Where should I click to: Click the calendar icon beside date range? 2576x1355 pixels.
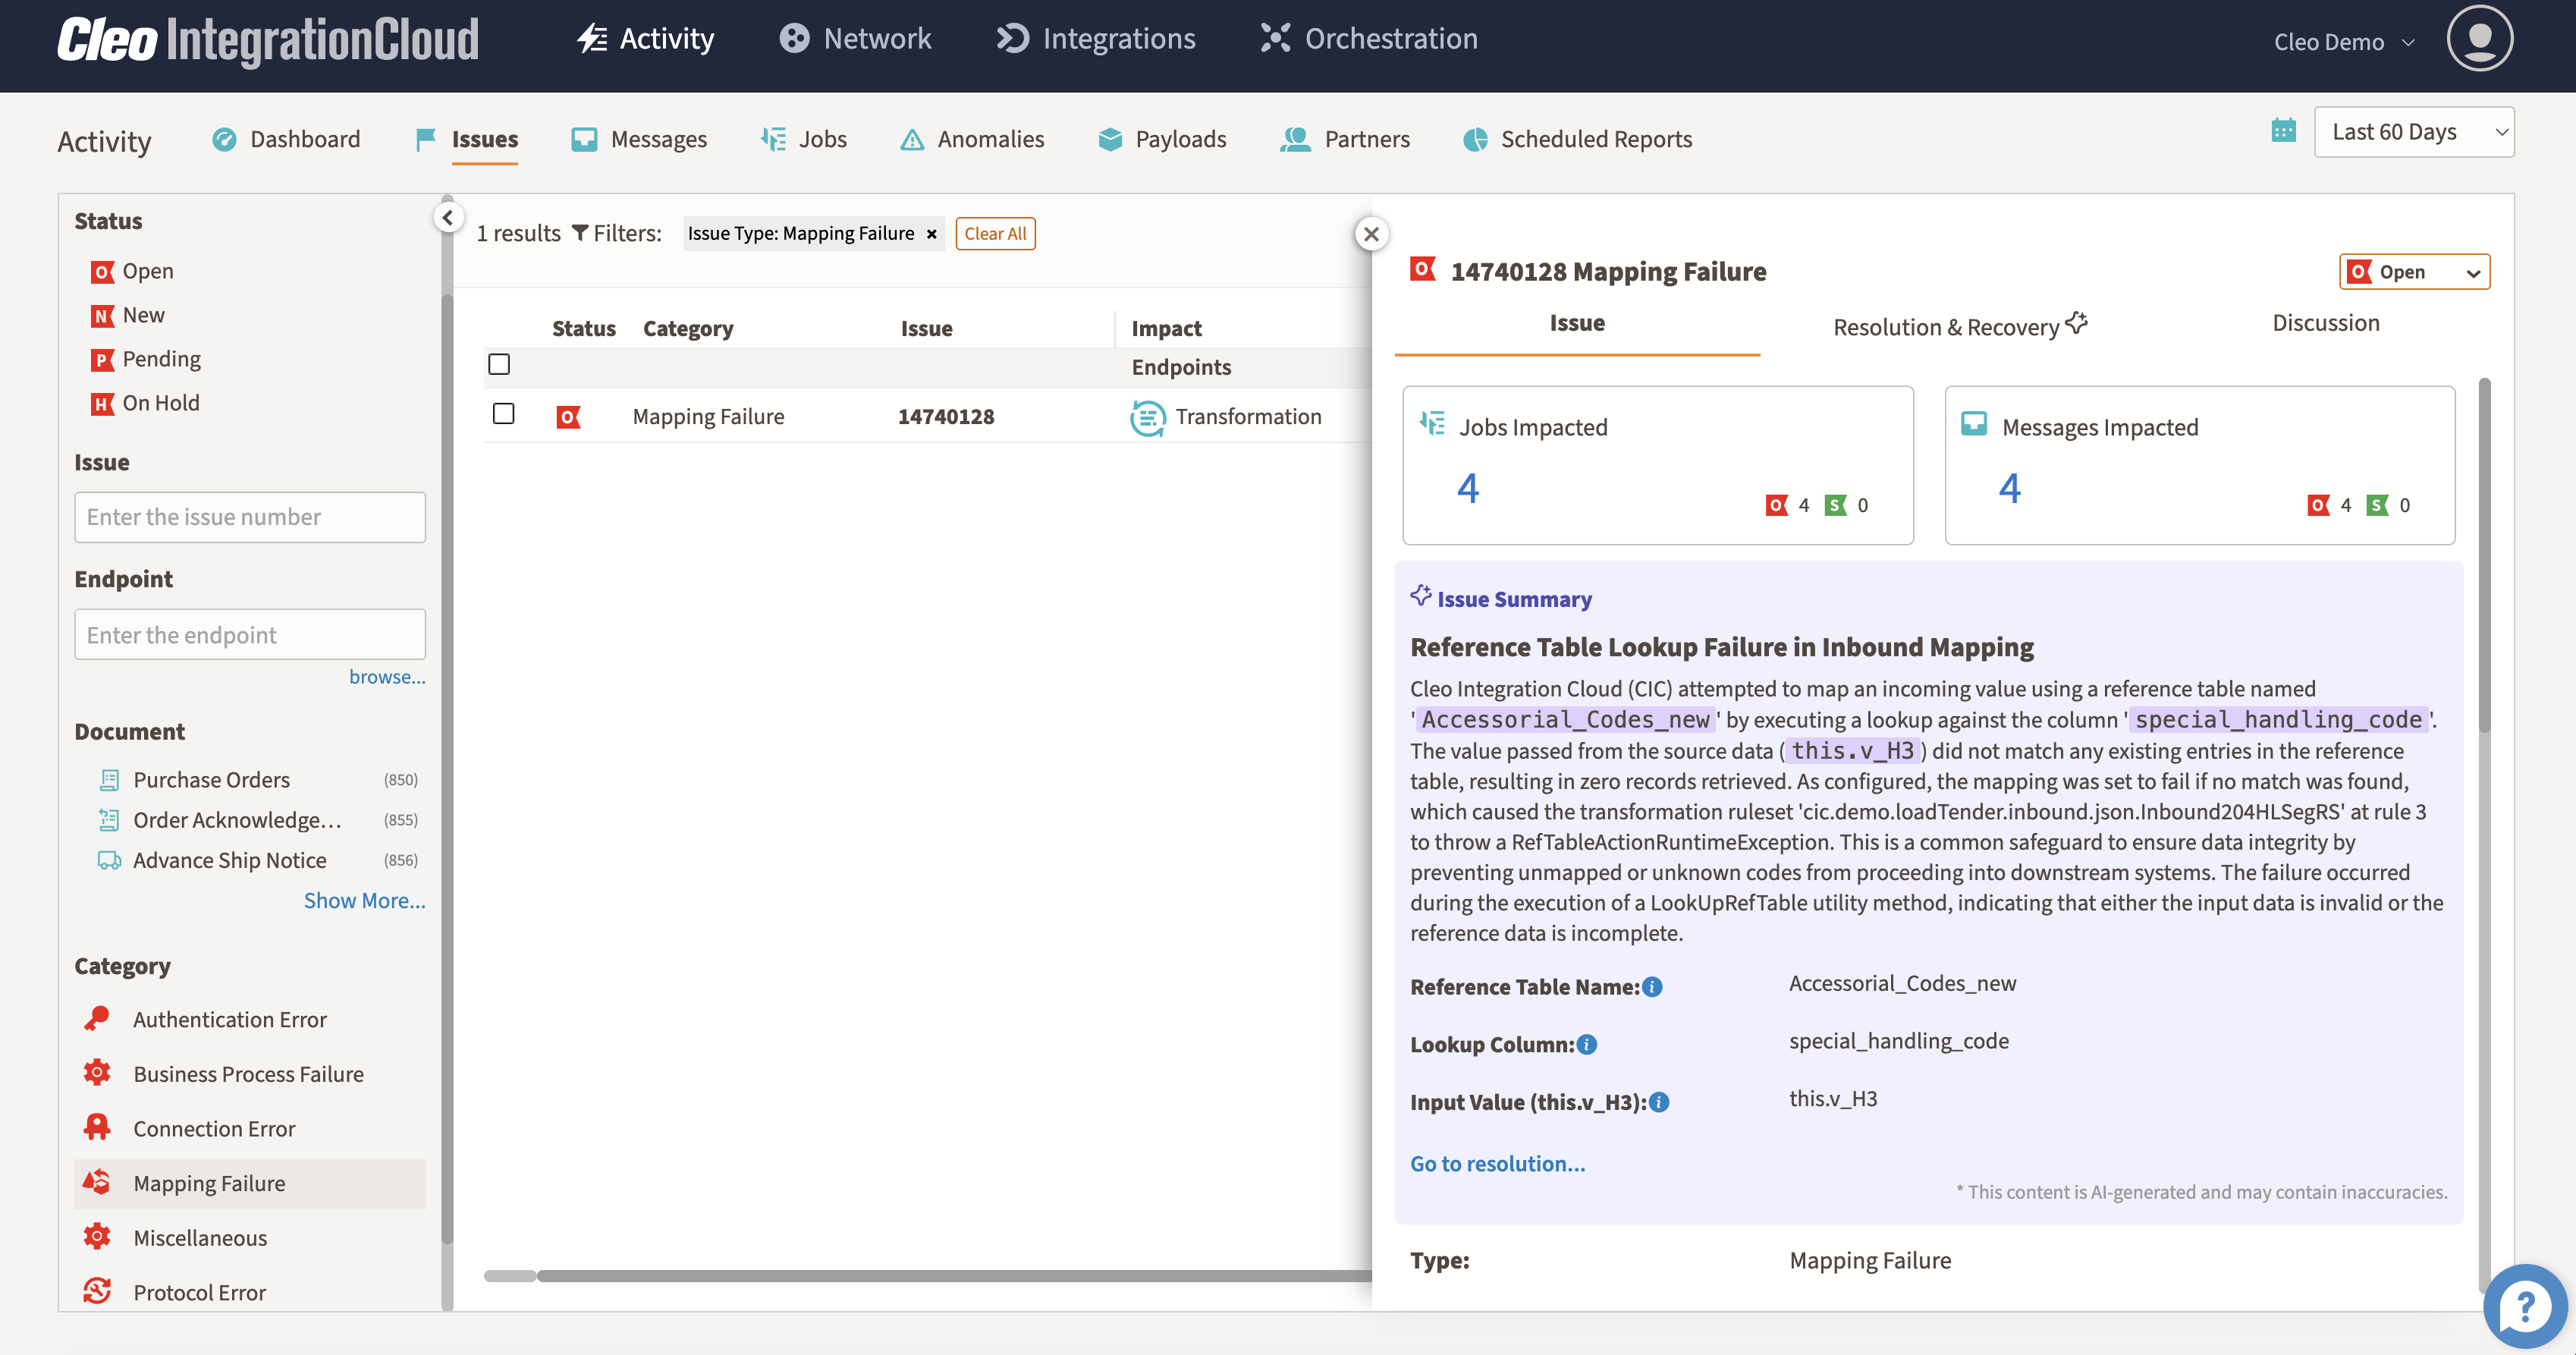2283,131
